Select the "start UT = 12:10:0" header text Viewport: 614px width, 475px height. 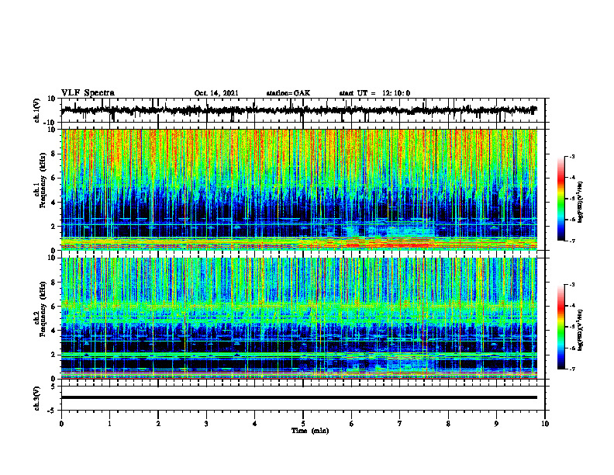point(374,93)
